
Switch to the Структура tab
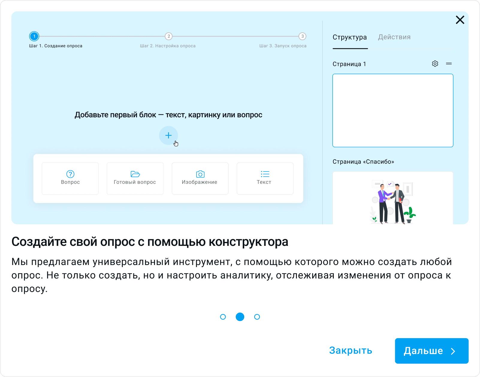point(350,37)
